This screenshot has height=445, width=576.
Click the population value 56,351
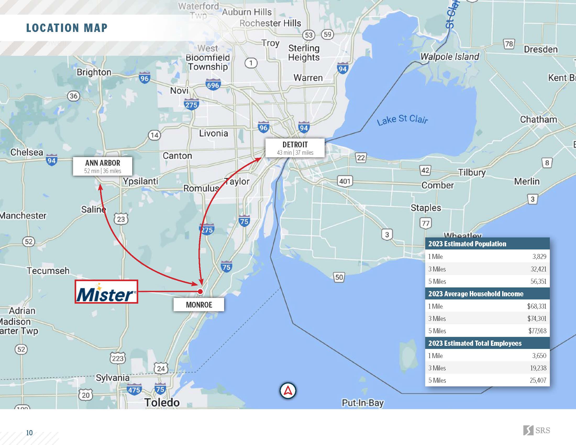tap(539, 281)
